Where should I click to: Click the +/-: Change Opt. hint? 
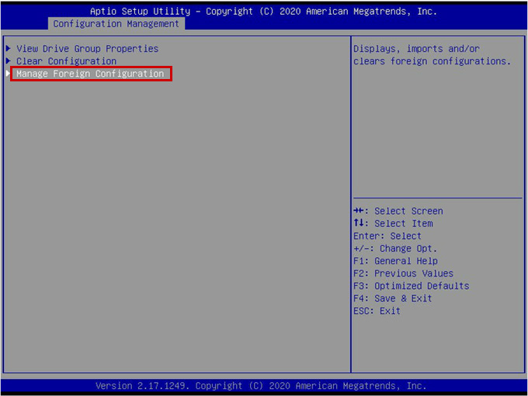pyautogui.click(x=394, y=249)
